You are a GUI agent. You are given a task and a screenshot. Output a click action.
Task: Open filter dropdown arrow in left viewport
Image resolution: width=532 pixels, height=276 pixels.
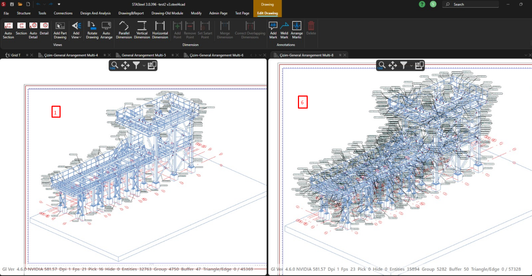(144, 65)
